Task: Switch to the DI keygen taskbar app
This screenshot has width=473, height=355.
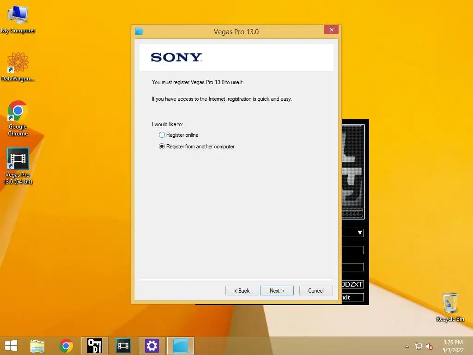Action: tap(94, 346)
